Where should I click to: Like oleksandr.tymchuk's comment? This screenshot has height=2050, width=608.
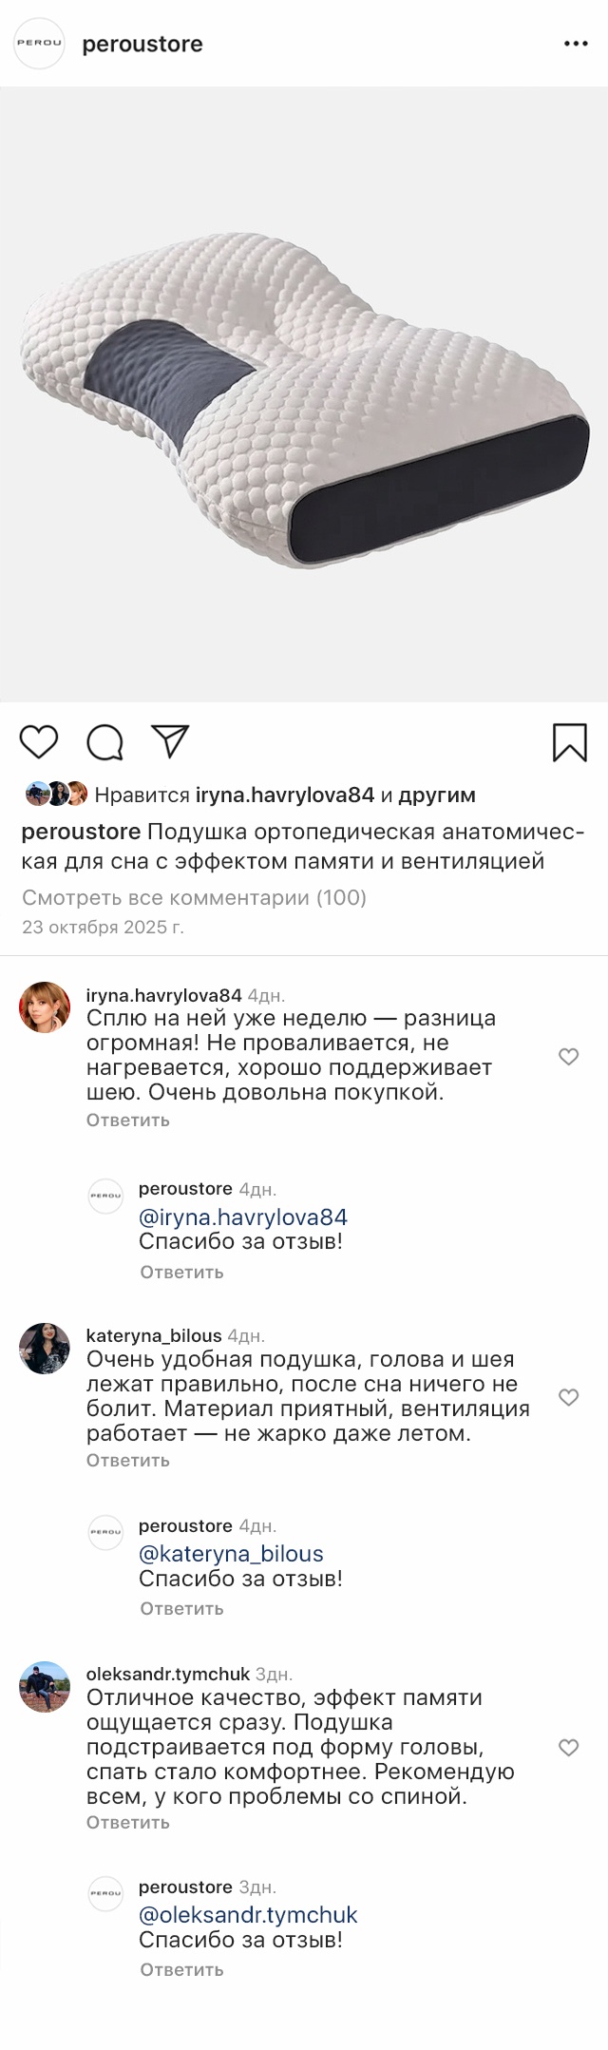point(568,1747)
